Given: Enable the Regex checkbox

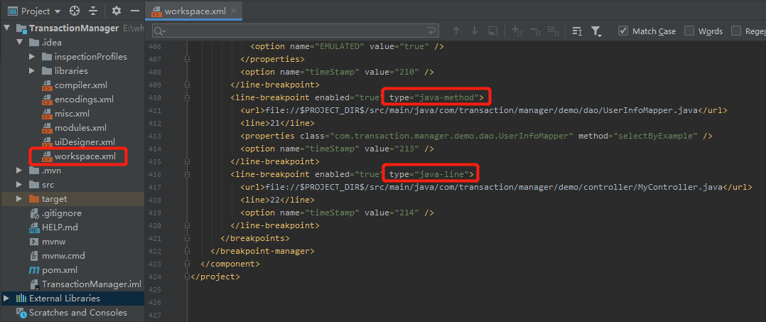Looking at the screenshot, I should pyautogui.click(x=735, y=31).
